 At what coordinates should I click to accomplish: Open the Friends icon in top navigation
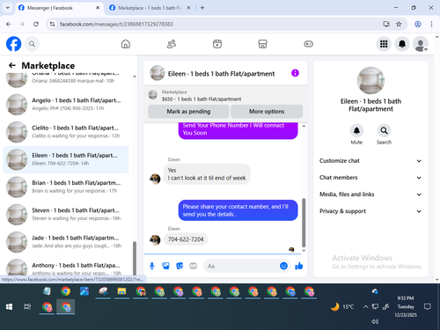pos(172,44)
